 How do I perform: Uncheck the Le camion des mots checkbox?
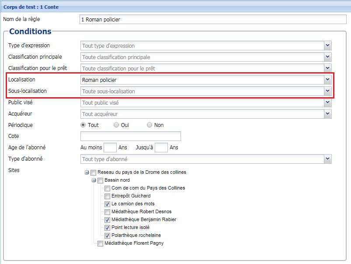(108, 204)
